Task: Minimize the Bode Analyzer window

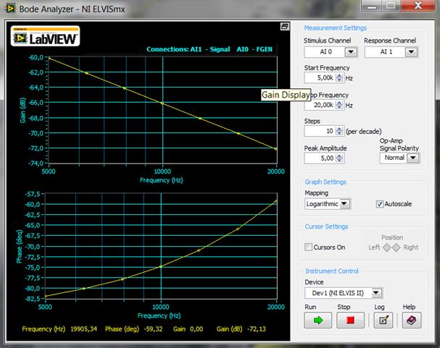Action: click(372, 6)
